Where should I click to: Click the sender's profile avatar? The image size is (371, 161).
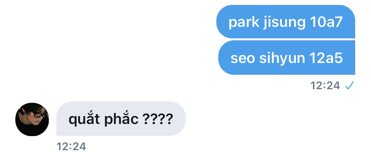point(32,119)
